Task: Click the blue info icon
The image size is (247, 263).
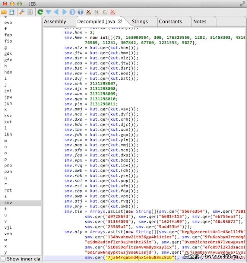Action: tap(80, 12)
